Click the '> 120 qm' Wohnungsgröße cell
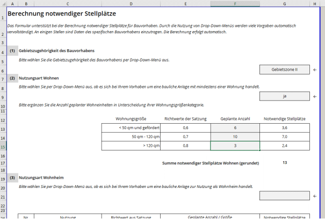Screen dimensions: 325x219 coord(131,146)
